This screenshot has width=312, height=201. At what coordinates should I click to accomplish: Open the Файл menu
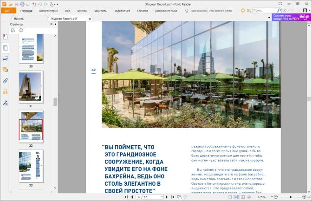point(8,11)
